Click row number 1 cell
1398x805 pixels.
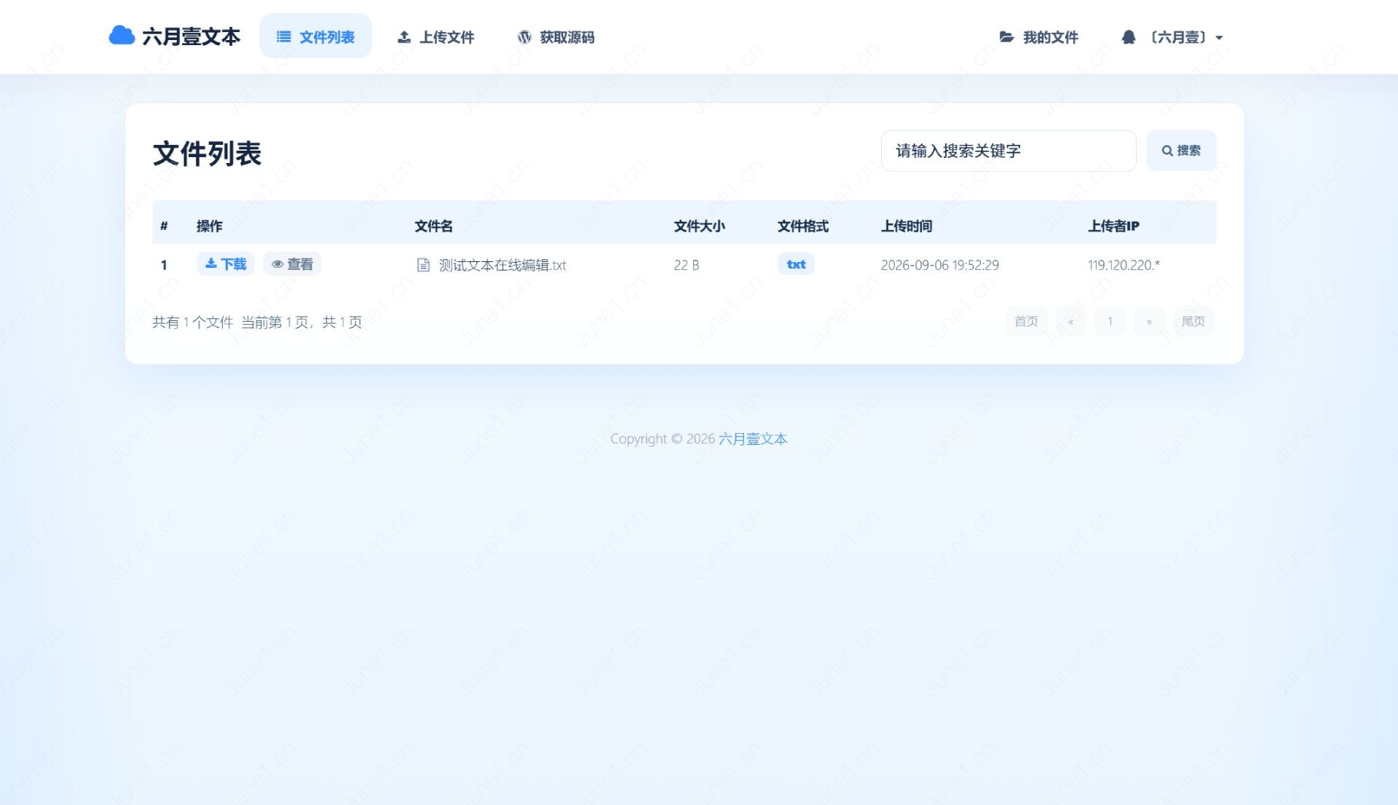click(164, 265)
